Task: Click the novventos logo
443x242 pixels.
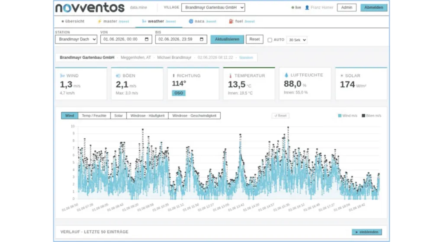Action: [x=90, y=8]
